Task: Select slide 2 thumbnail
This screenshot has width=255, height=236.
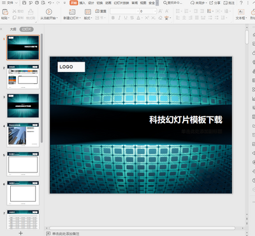Action: click(23, 77)
